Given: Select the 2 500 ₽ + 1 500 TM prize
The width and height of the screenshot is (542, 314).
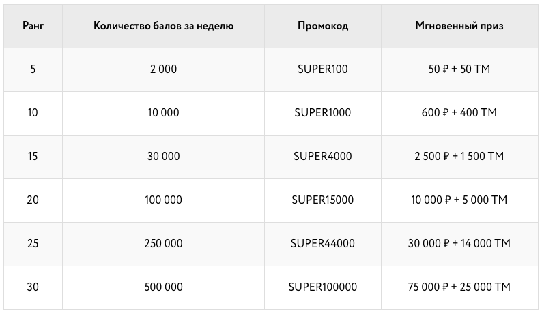Looking at the screenshot, I should tap(459, 156).
